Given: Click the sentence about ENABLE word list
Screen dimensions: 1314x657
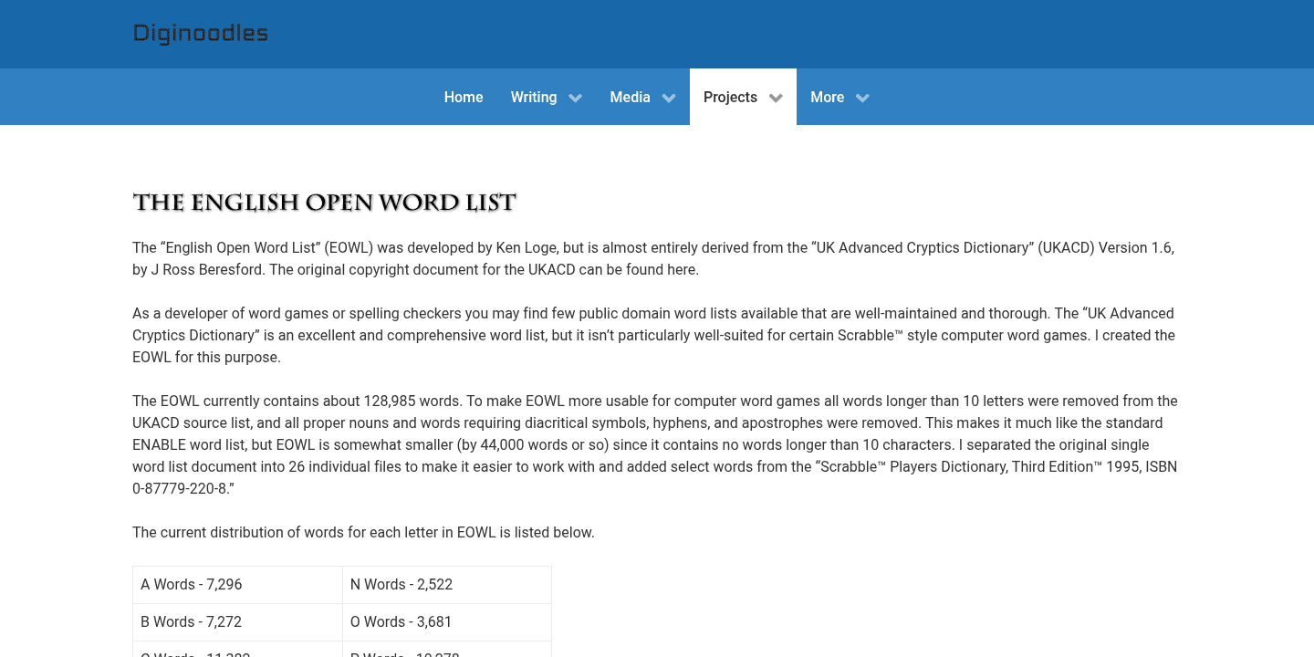Looking at the screenshot, I should pos(654,444).
